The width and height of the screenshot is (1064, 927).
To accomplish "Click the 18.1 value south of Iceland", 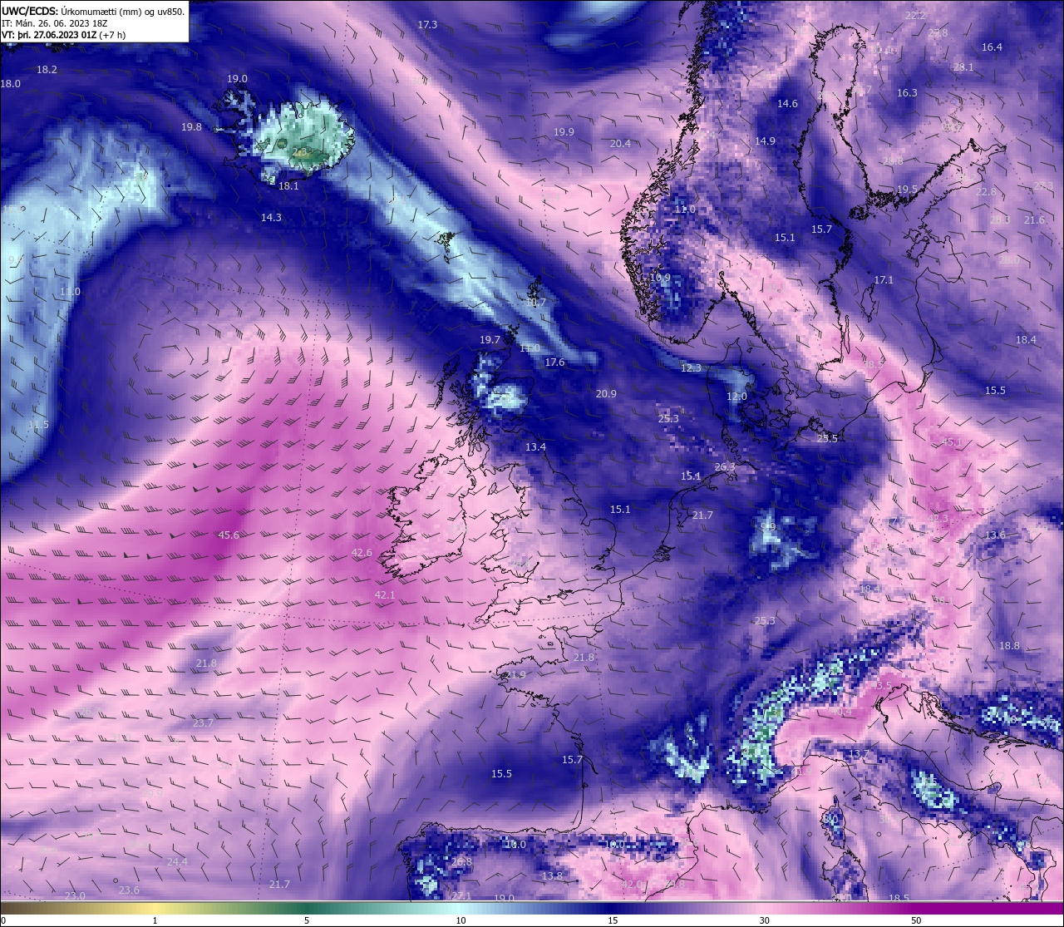I will 288,186.
